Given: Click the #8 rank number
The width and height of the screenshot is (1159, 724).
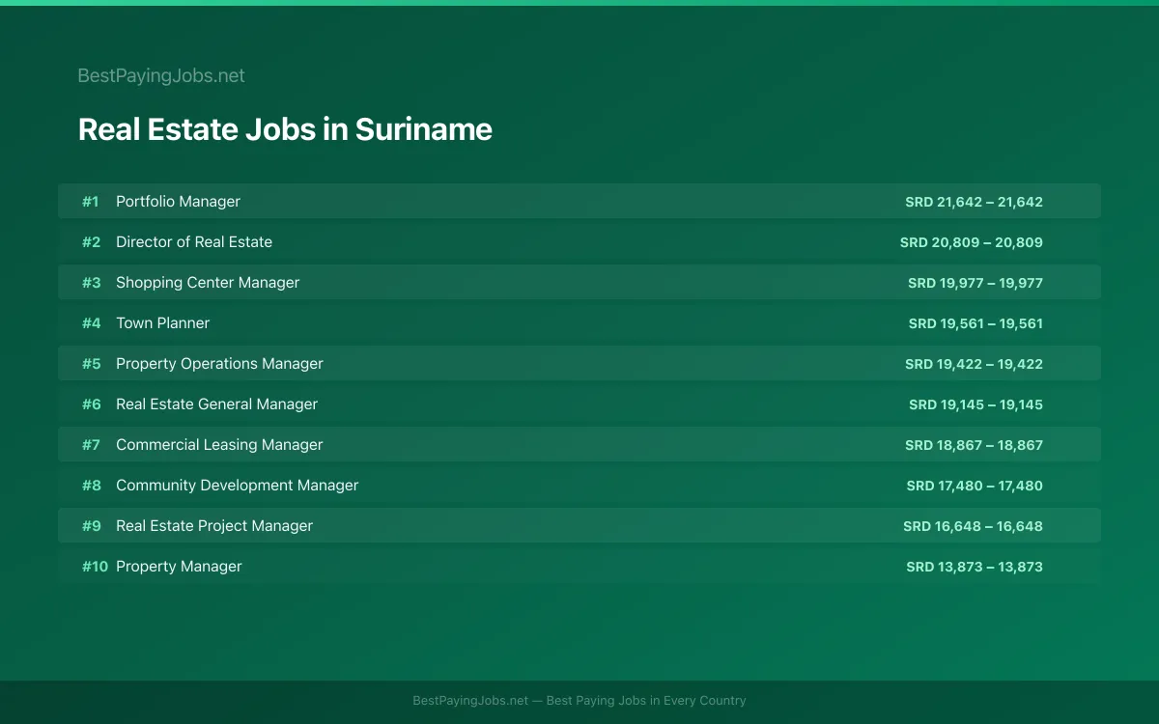Looking at the screenshot, I should 91,486.
